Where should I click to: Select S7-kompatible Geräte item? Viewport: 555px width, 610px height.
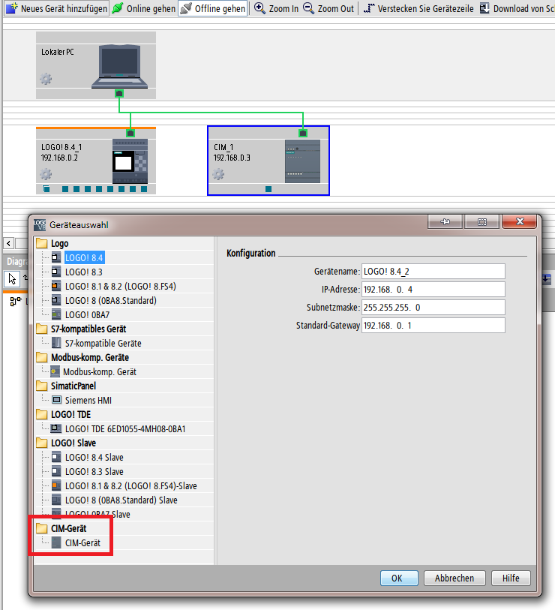point(103,343)
